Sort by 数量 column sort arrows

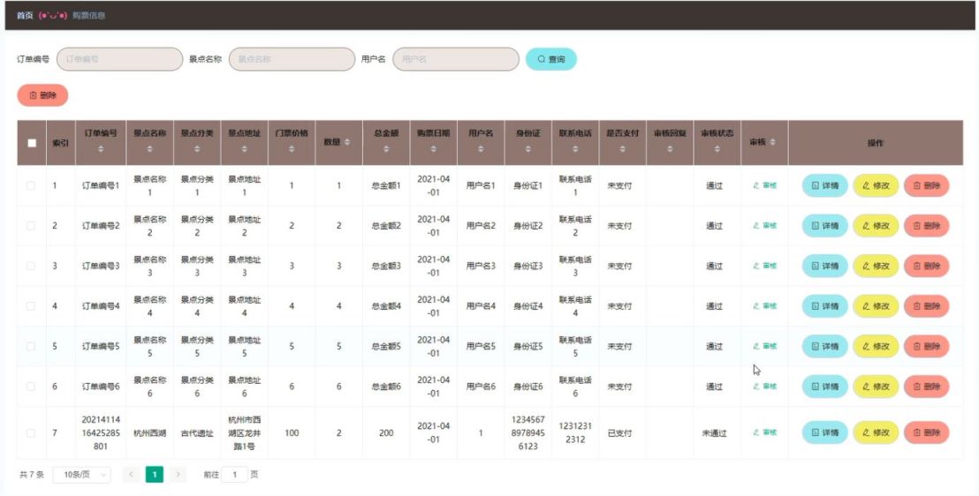(x=347, y=143)
